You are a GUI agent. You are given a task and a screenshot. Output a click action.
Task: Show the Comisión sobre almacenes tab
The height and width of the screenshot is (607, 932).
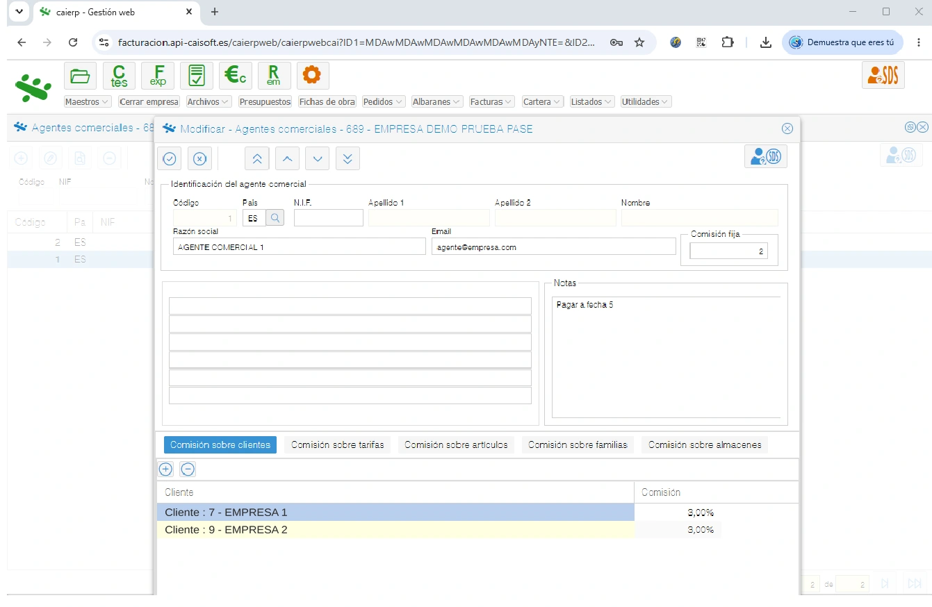tap(705, 445)
